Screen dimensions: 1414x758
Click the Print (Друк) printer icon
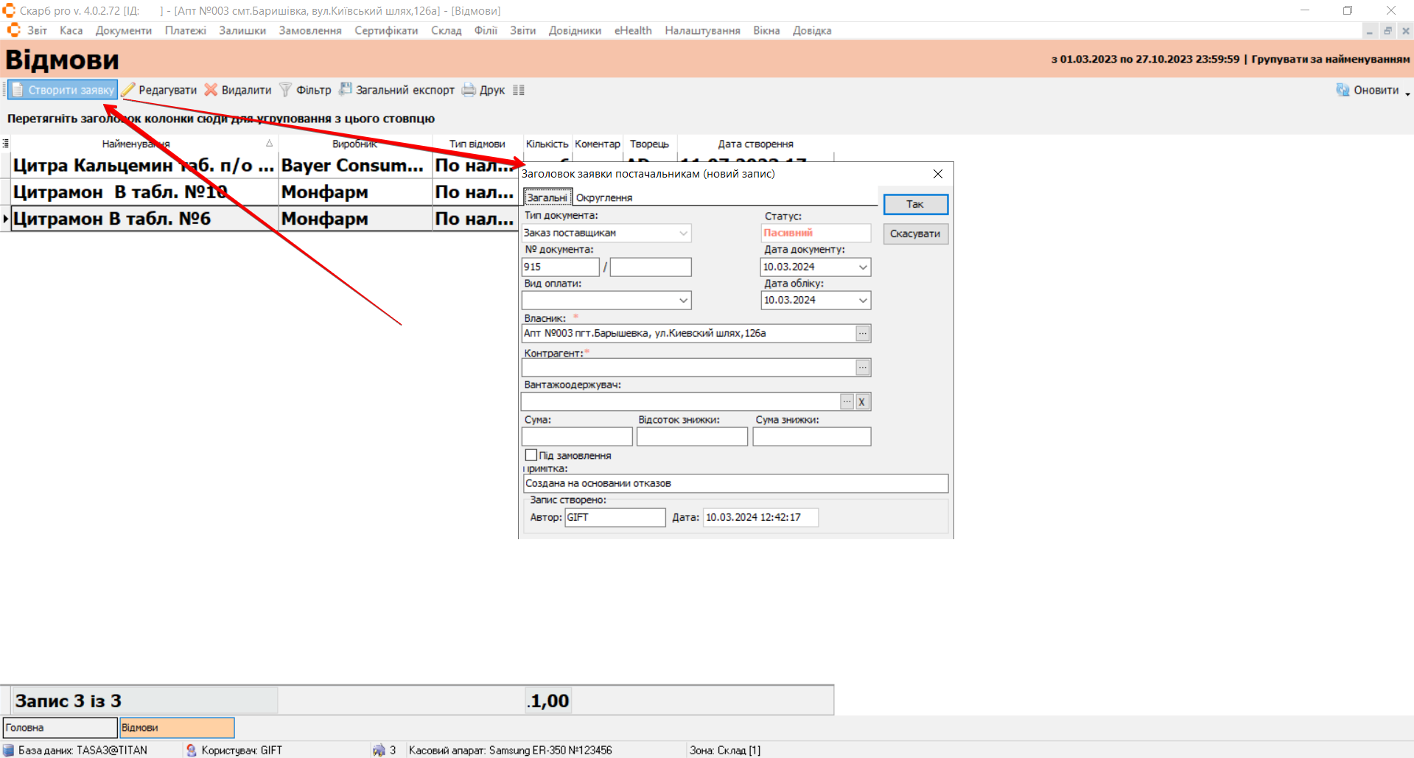tap(469, 90)
